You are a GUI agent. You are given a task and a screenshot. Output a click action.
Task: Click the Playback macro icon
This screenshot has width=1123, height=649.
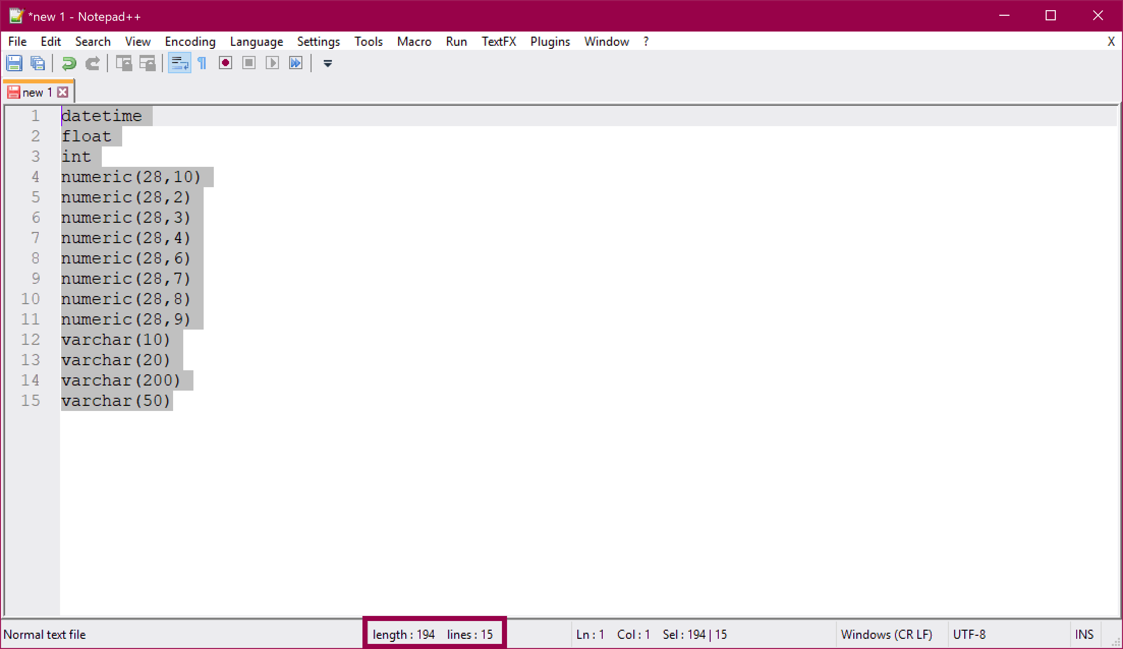click(x=272, y=63)
